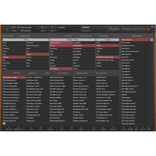Click preset NEW in bottom bar
The image size is (156, 156).
94,127
